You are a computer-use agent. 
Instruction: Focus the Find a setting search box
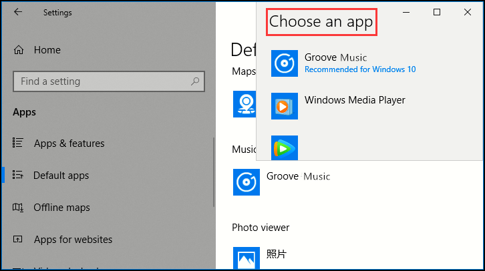[x=109, y=81]
